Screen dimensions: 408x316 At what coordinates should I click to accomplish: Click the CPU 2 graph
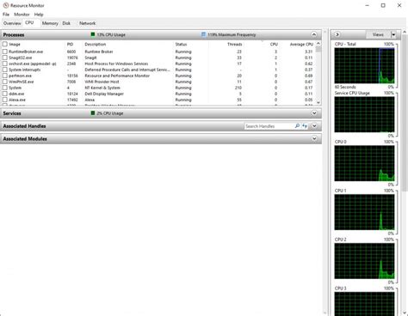coord(364,261)
